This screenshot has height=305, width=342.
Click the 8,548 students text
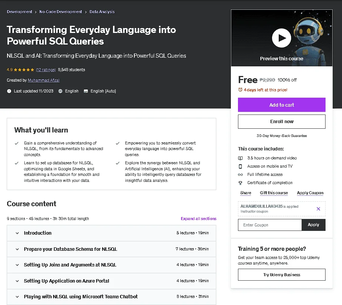71,70
